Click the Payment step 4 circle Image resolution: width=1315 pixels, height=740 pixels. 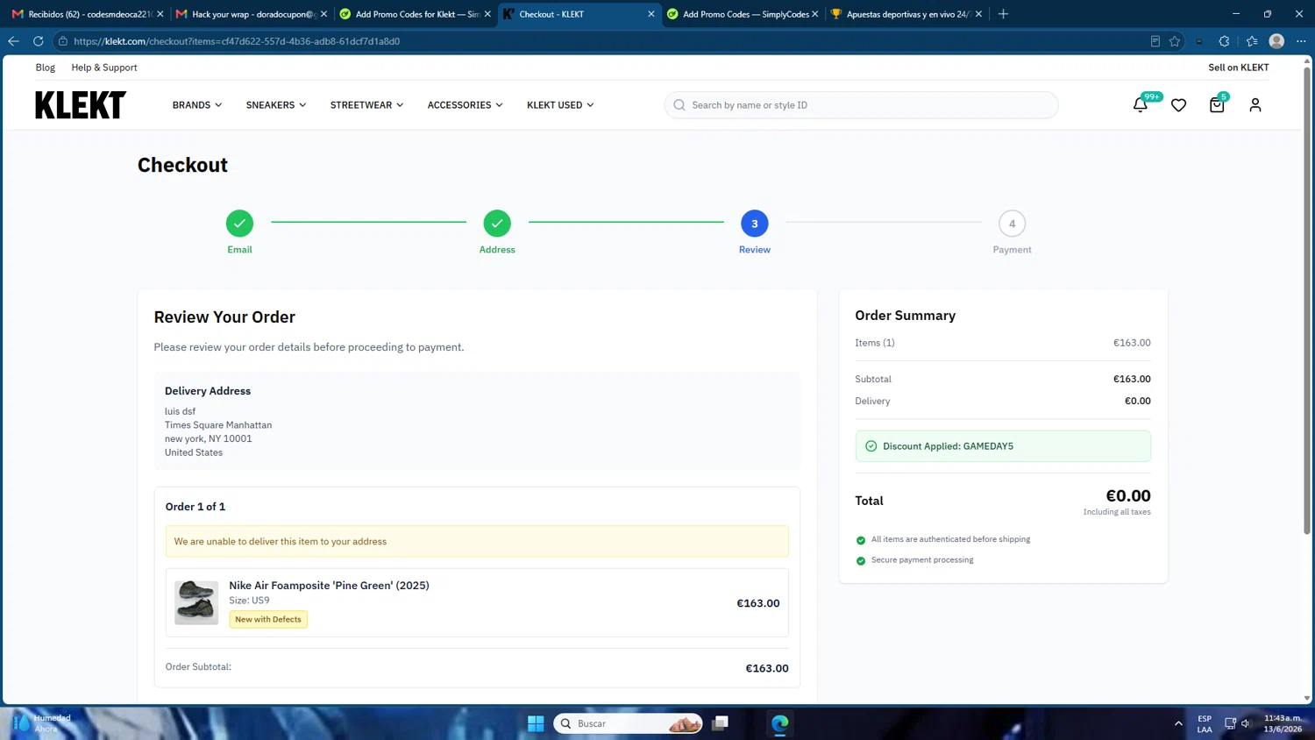pyautogui.click(x=1012, y=224)
